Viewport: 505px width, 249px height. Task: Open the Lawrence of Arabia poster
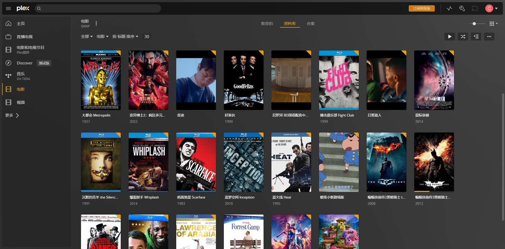(x=196, y=232)
